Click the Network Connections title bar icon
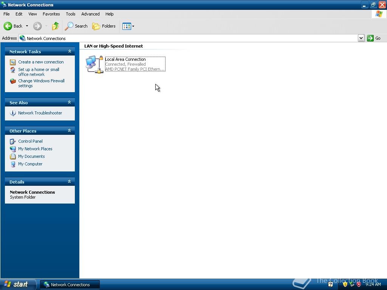 (3, 5)
